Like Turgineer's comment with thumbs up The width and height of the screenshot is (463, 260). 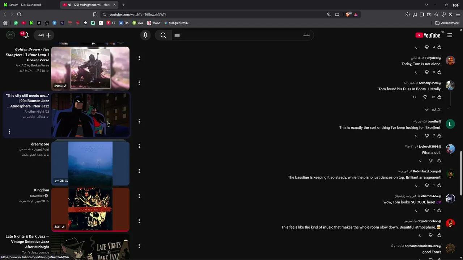tap(439, 72)
